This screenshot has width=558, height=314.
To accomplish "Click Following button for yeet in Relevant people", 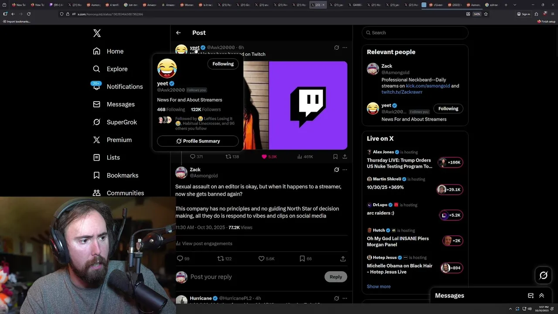I will (448, 109).
